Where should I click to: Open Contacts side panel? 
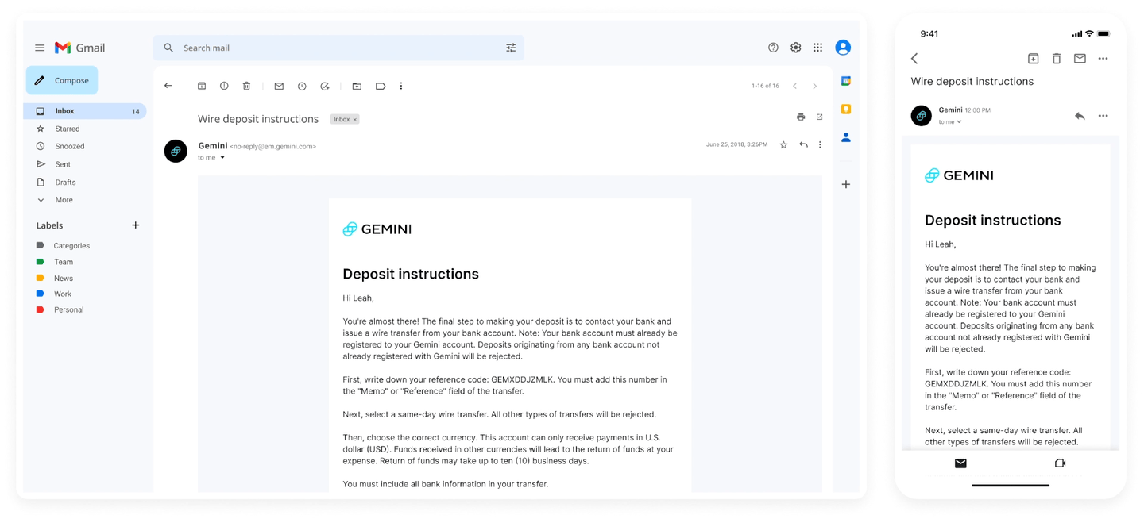(846, 137)
